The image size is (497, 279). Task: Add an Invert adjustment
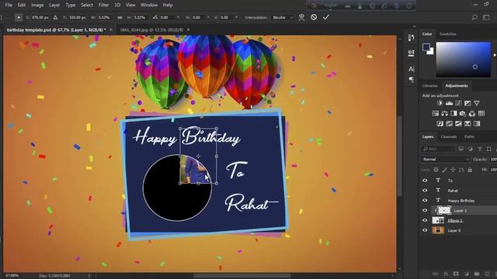(440, 124)
